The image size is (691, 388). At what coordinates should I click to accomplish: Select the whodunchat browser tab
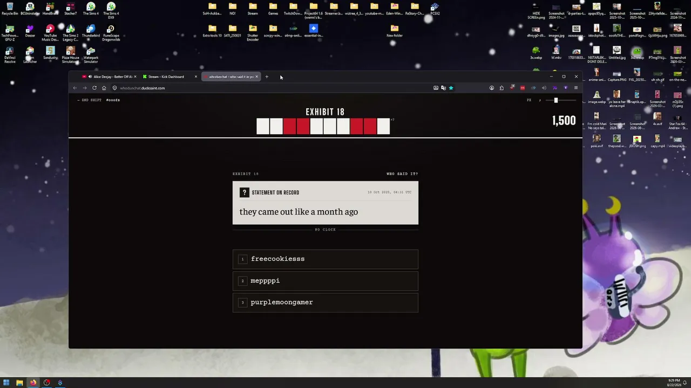(x=231, y=77)
